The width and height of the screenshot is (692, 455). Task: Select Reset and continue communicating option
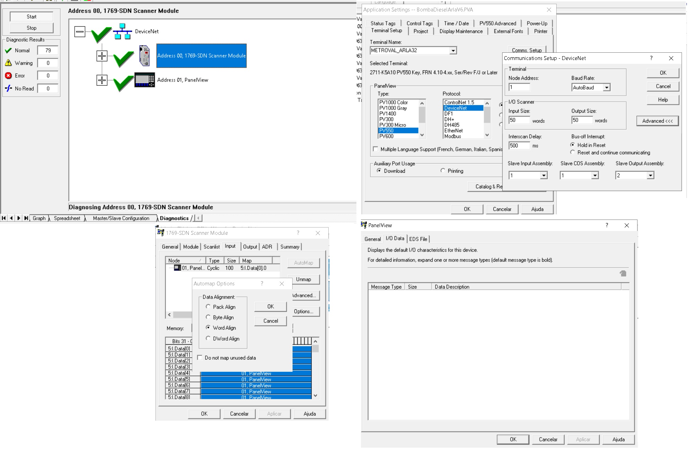[x=573, y=153]
